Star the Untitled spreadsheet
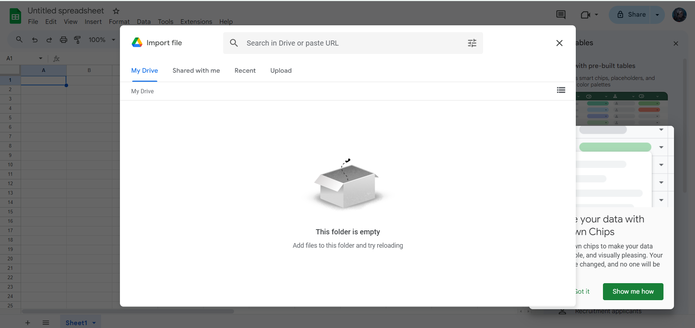695x328 pixels. 116,11
